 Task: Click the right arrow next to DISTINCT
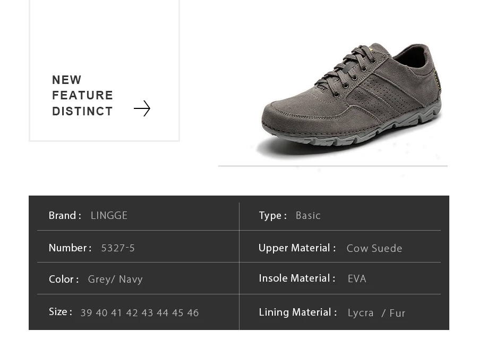pos(142,108)
